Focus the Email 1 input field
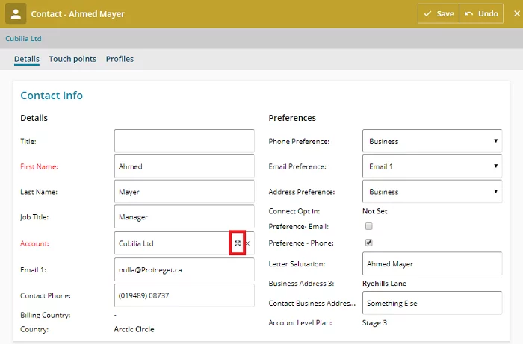523x344 pixels. click(x=184, y=269)
